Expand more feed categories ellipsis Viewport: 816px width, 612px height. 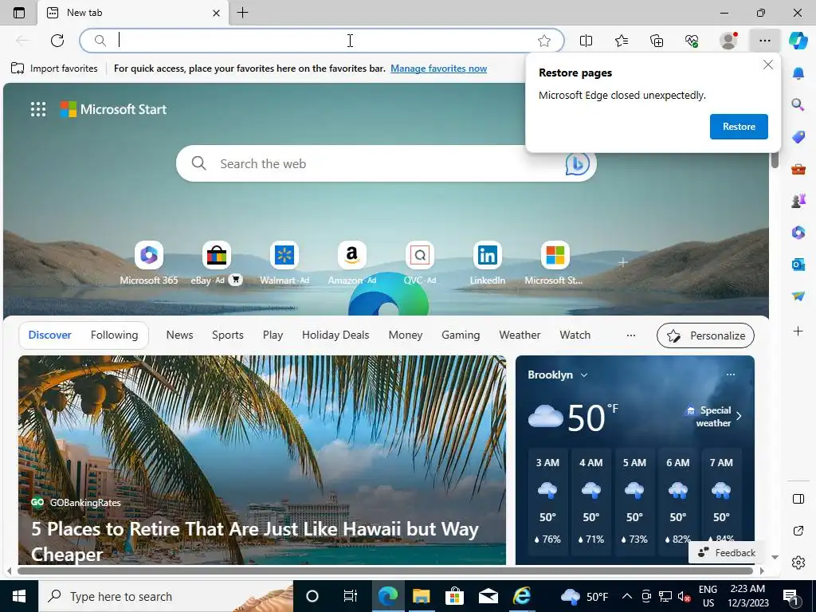tap(631, 335)
